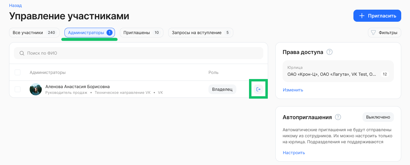Open the Запросы на вступление tab
Image resolution: width=410 pixels, height=165 pixels.
201,33
